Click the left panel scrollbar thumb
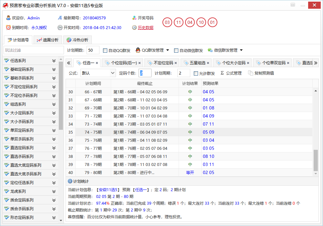This screenshot has width=323, height=226. point(61,96)
